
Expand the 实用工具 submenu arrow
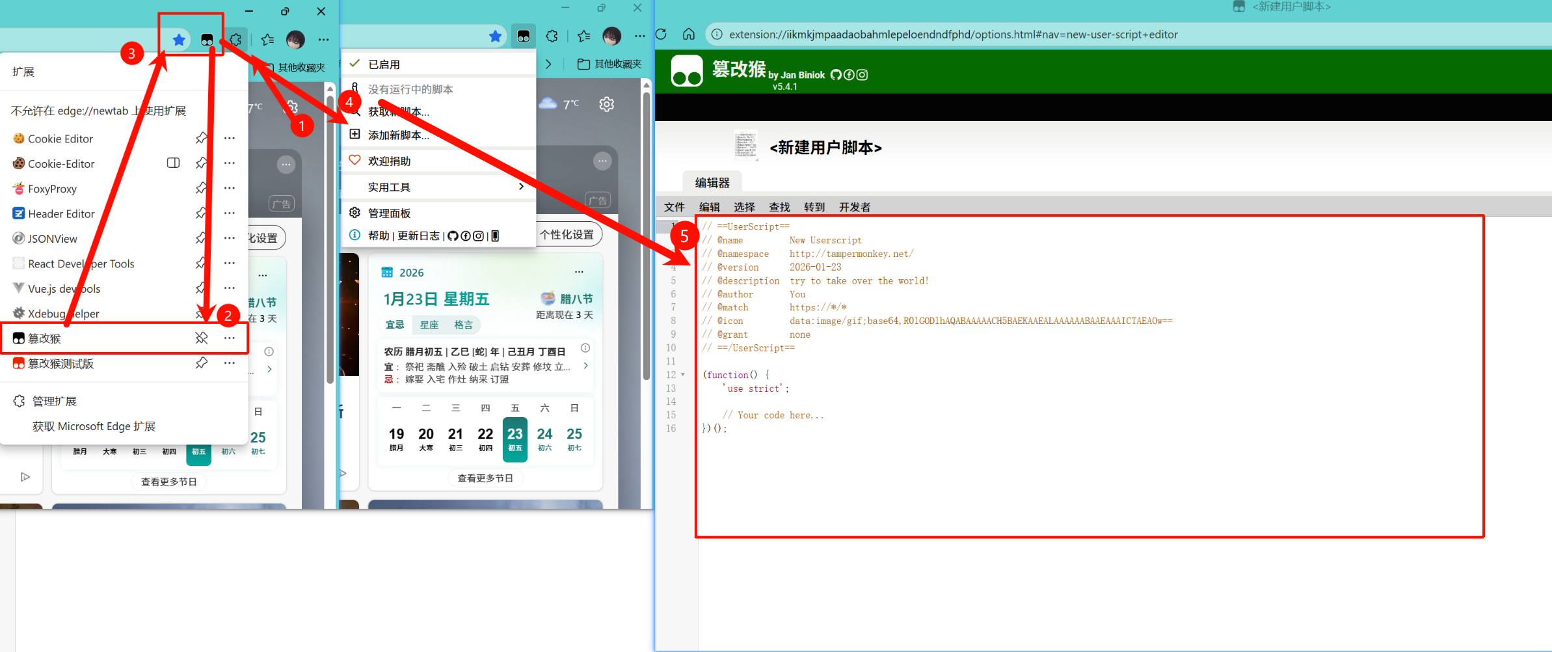[x=521, y=187]
